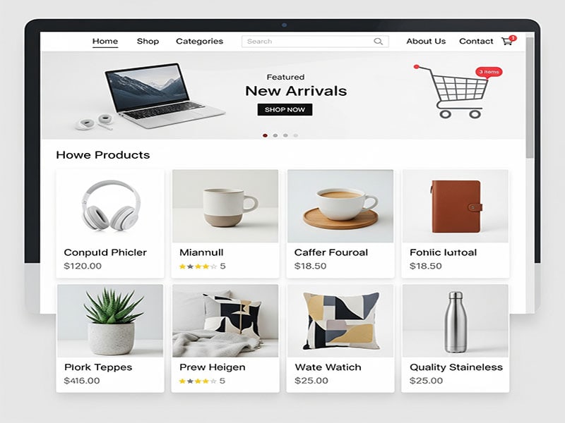Click the large cart graphic in banner
This screenshot has width=565, height=423.
tap(452, 92)
